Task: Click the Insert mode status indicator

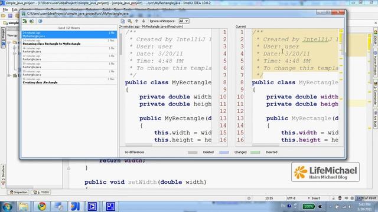Action: tap(316, 198)
